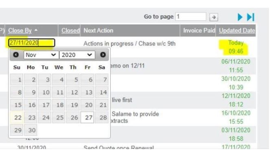Open the 2020 year dropdown
275x159 pixels.
(77, 55)
